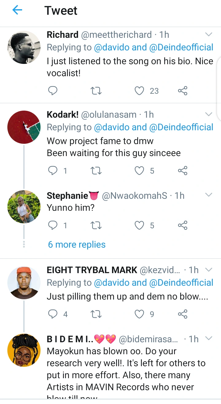Open Kodark's red profile picture
Image resolution: width=221 pixels, height=404 pixels.
[x=24, y=127]
